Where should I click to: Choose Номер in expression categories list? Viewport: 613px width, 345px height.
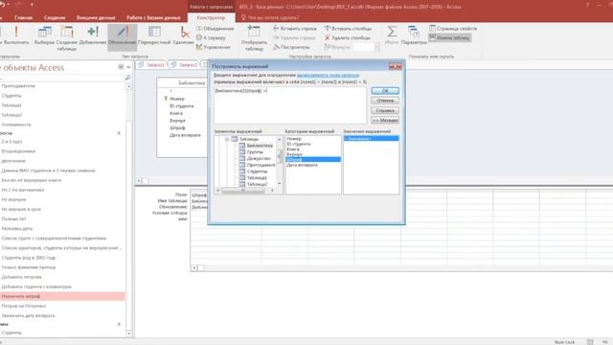[294, 139]
